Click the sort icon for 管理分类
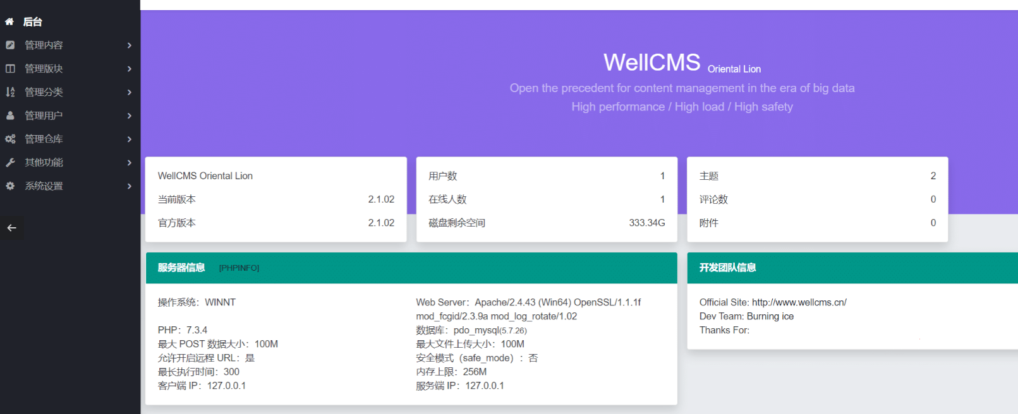This screenshot has width=1018, height=414. (x=10, y=92)
